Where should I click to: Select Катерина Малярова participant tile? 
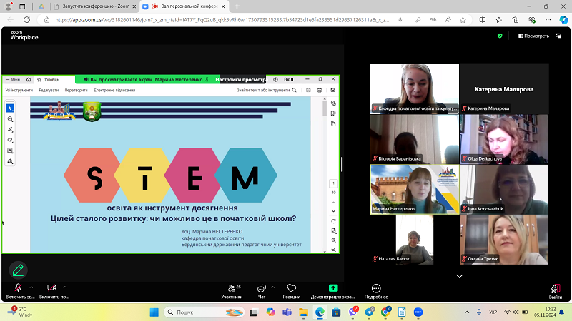point(504,88)
